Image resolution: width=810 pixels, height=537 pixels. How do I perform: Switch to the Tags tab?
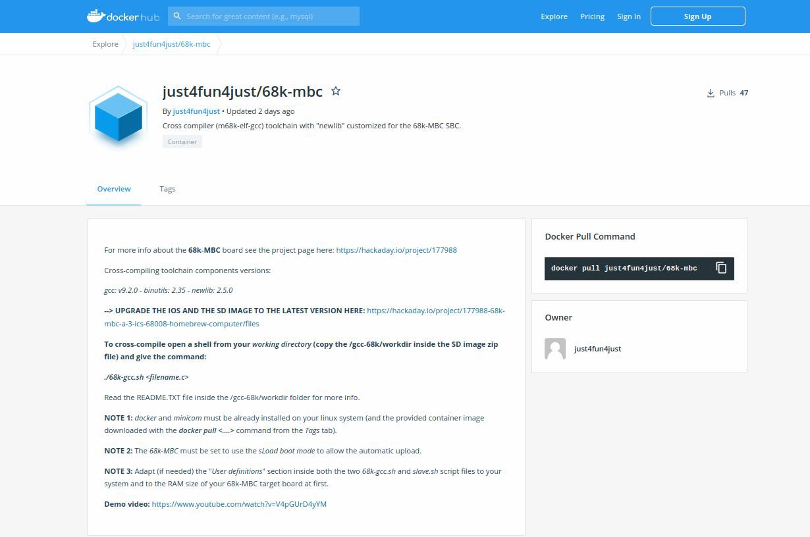pyautogui.click(x=167, y=189)
